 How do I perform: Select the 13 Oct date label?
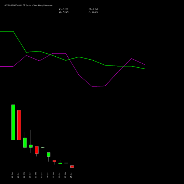pyautogui.click(x=18, y=175)
